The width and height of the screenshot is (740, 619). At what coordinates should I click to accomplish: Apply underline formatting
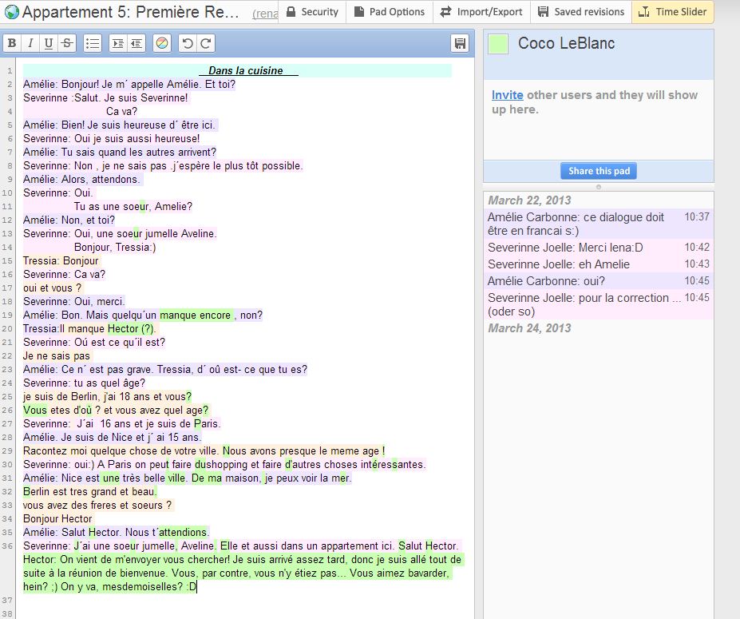(49, 44)
